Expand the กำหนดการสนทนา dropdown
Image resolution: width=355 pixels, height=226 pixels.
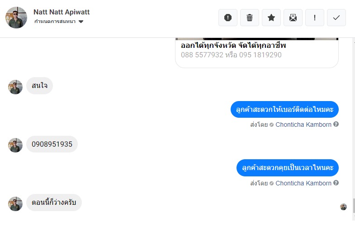(x=81, y=22)
